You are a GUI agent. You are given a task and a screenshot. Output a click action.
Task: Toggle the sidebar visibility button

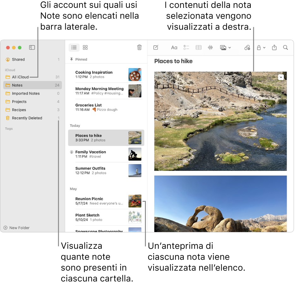click(32, 48)
